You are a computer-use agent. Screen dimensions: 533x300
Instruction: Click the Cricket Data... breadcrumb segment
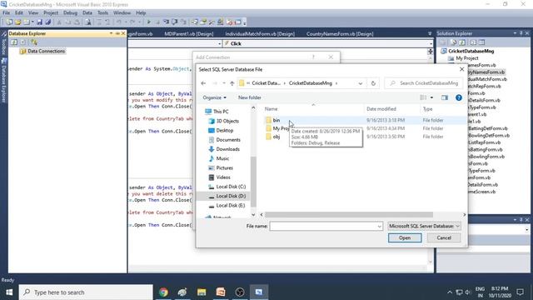[266, 83]
